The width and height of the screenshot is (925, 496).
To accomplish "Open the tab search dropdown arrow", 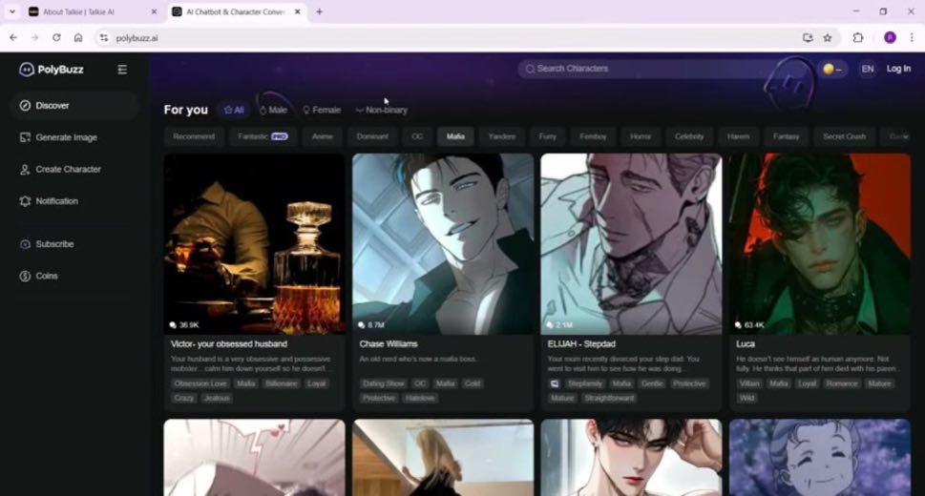I will click(11, 11).
